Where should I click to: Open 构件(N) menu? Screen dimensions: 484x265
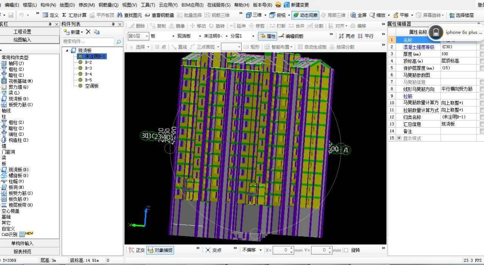coord(48,5)
